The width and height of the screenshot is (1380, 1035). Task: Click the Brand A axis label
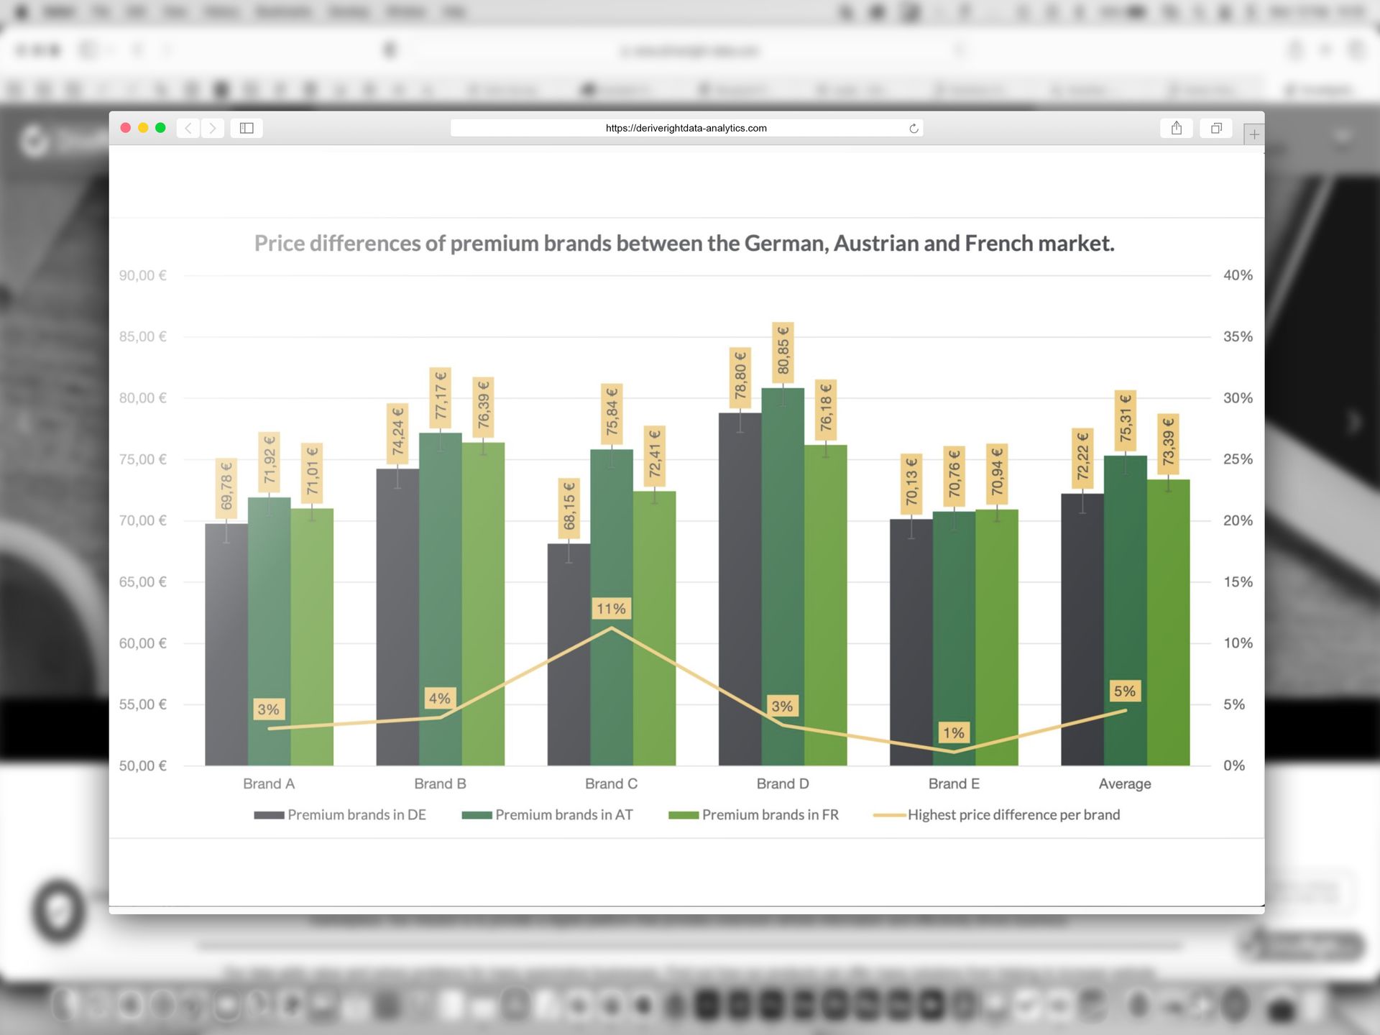269,783
